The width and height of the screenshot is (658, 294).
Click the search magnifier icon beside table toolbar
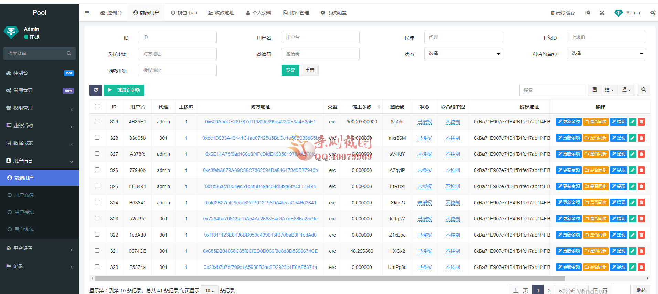click(x=644, y=90)
